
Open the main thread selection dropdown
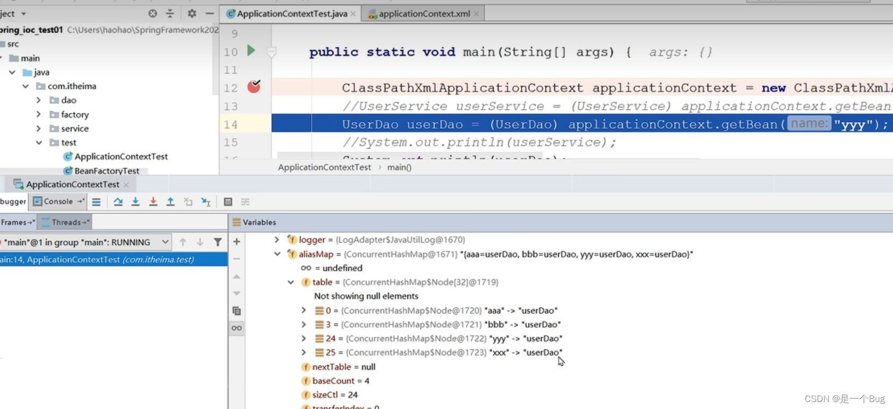point(165,242)
